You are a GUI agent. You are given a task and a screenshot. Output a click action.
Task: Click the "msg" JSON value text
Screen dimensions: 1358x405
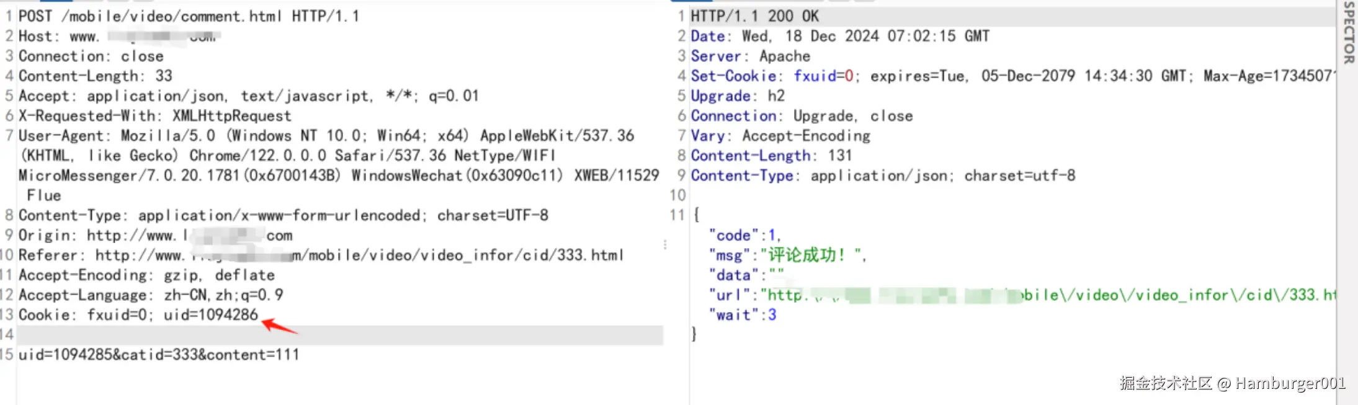click(x=810, y=256)
